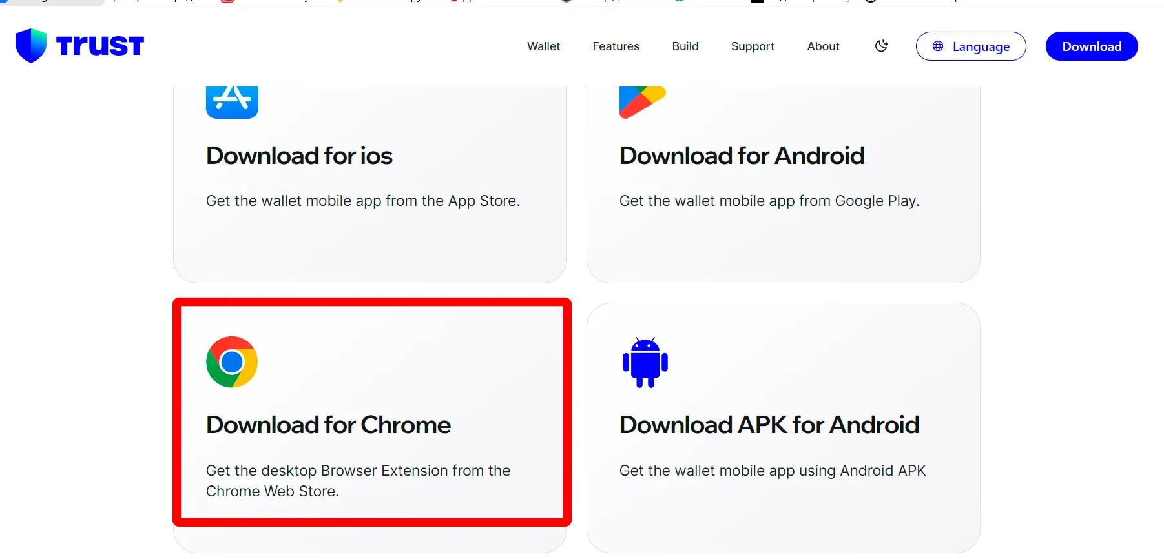Open the Wallet menu
This screenshot has height=559, width=1164.
click(543, 46)
